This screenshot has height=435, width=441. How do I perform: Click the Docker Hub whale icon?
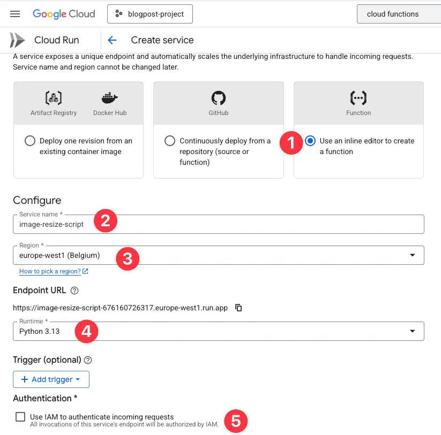tap(110, 98)
